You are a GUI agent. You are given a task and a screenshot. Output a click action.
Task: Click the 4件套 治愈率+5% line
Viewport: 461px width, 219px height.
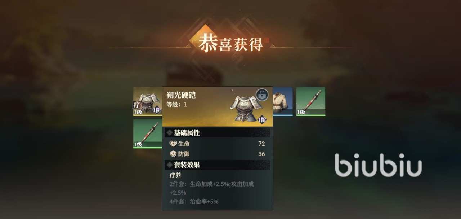[194, 201]
